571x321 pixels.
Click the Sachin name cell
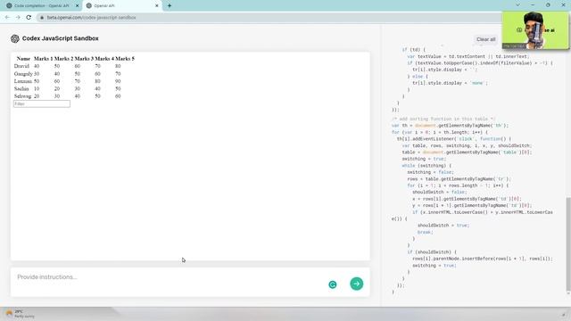point(21,89)
